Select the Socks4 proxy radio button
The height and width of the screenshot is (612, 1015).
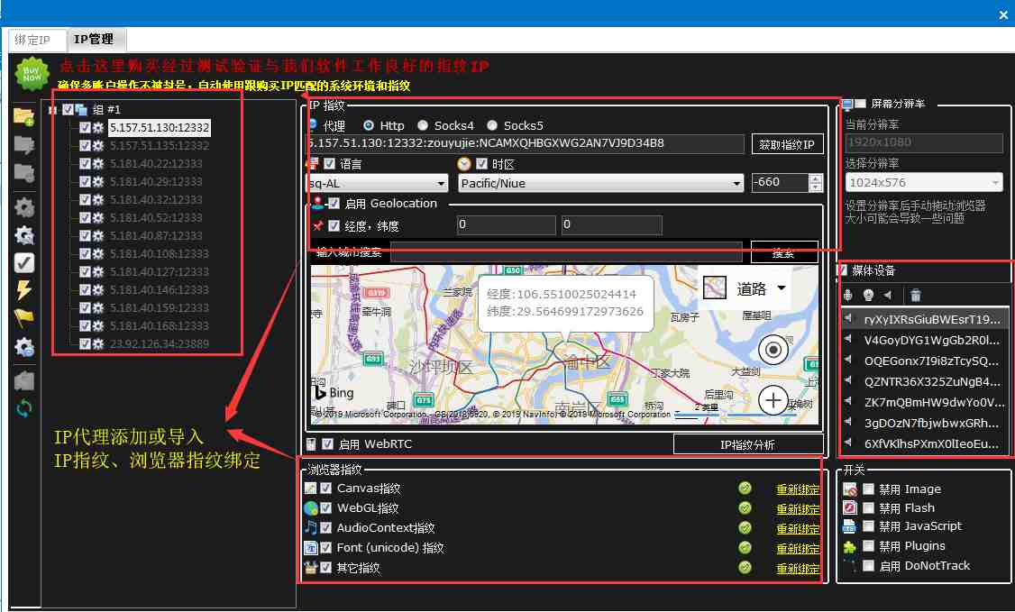tap(423, 125)
